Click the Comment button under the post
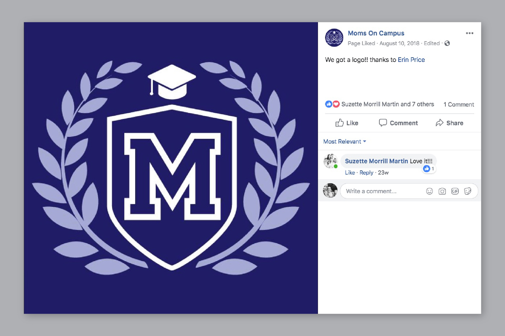This screenshot has height=336, width=505. [x=398, y=123]
